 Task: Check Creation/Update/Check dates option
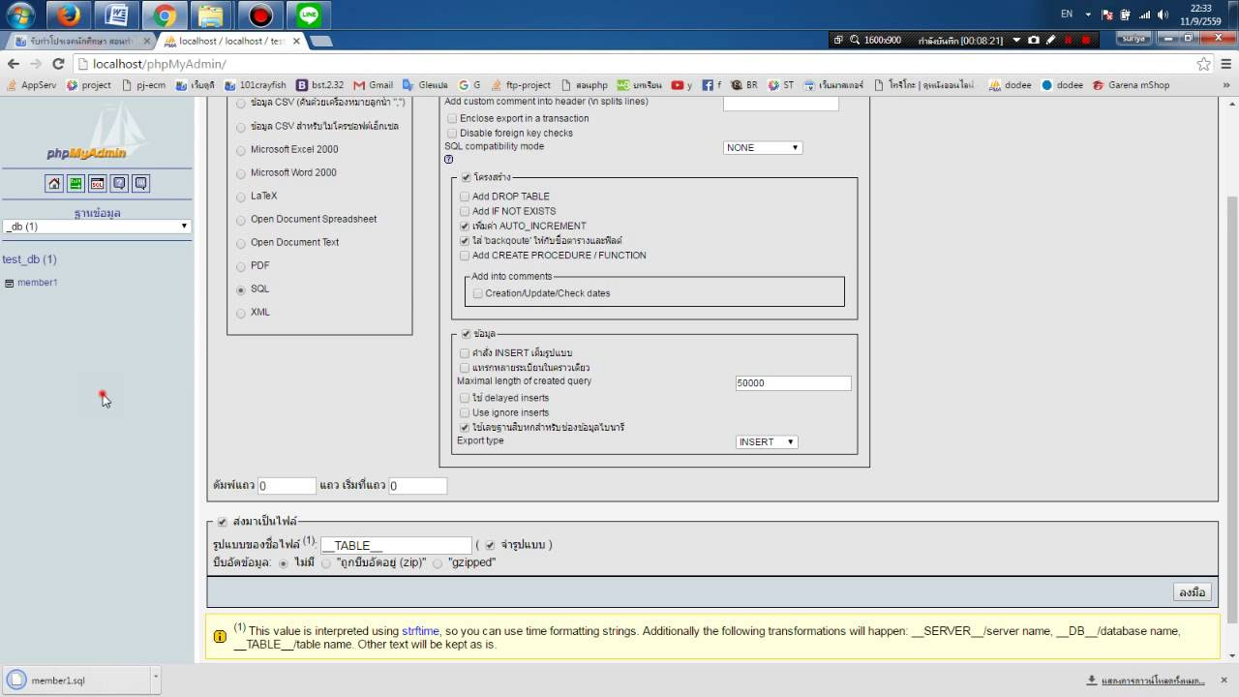tap(477, 293)
